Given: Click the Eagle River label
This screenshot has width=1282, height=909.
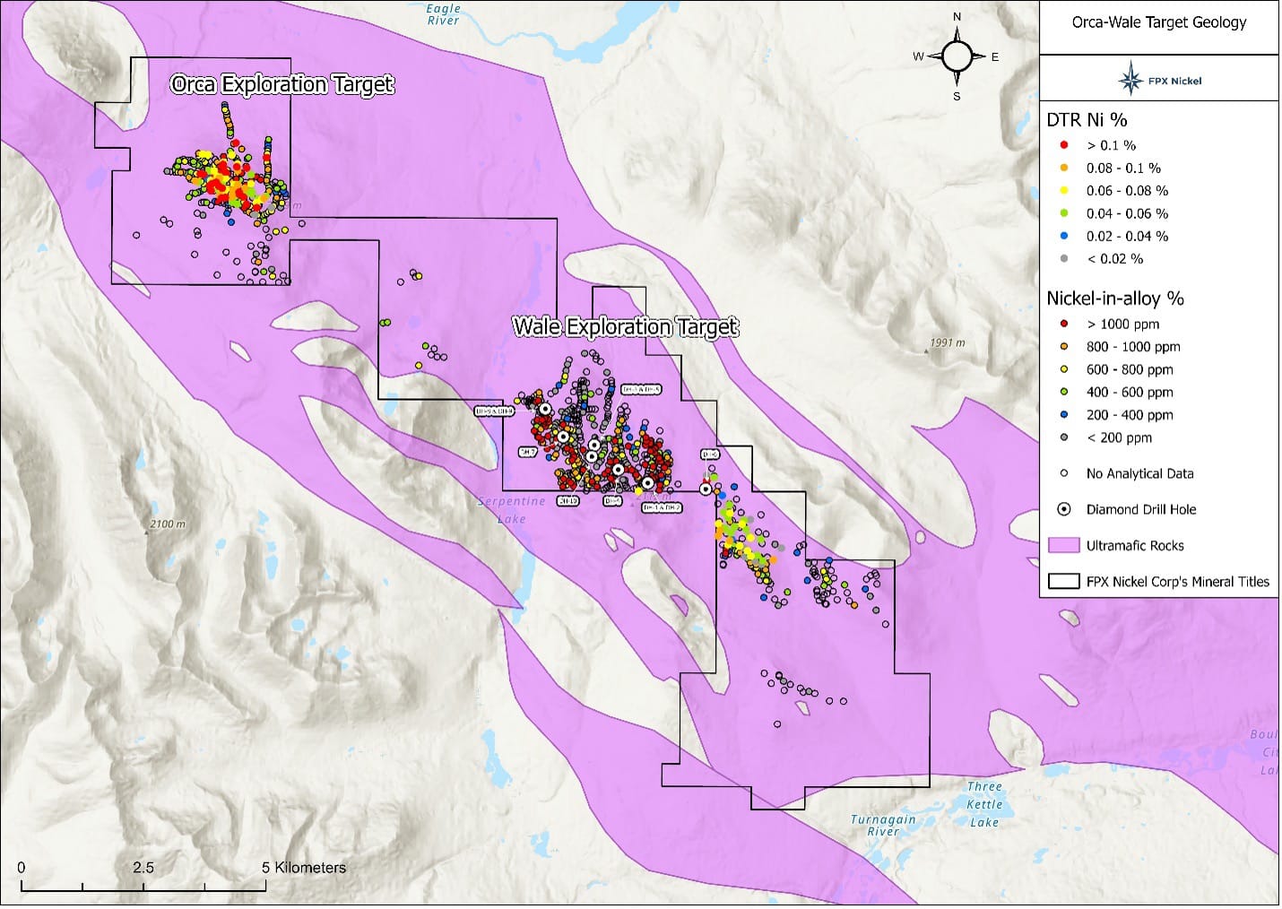Looking at the screenshot, I should click(x=443, y=14).
